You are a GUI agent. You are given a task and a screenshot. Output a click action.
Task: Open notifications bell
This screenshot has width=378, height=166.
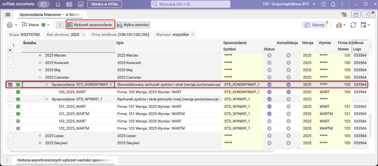[333, 4]
